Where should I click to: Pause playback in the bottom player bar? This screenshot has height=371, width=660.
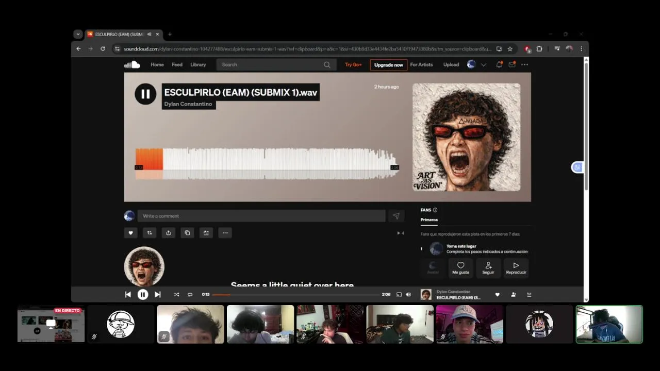pos(143,295)
